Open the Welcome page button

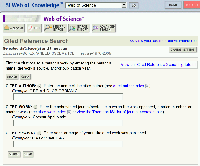point(14,28)
